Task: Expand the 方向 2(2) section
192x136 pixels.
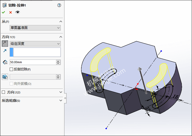Action: click(x=61, y=92)
